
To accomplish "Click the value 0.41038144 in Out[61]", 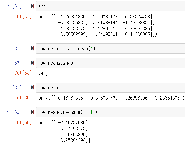I will [105, 23].
